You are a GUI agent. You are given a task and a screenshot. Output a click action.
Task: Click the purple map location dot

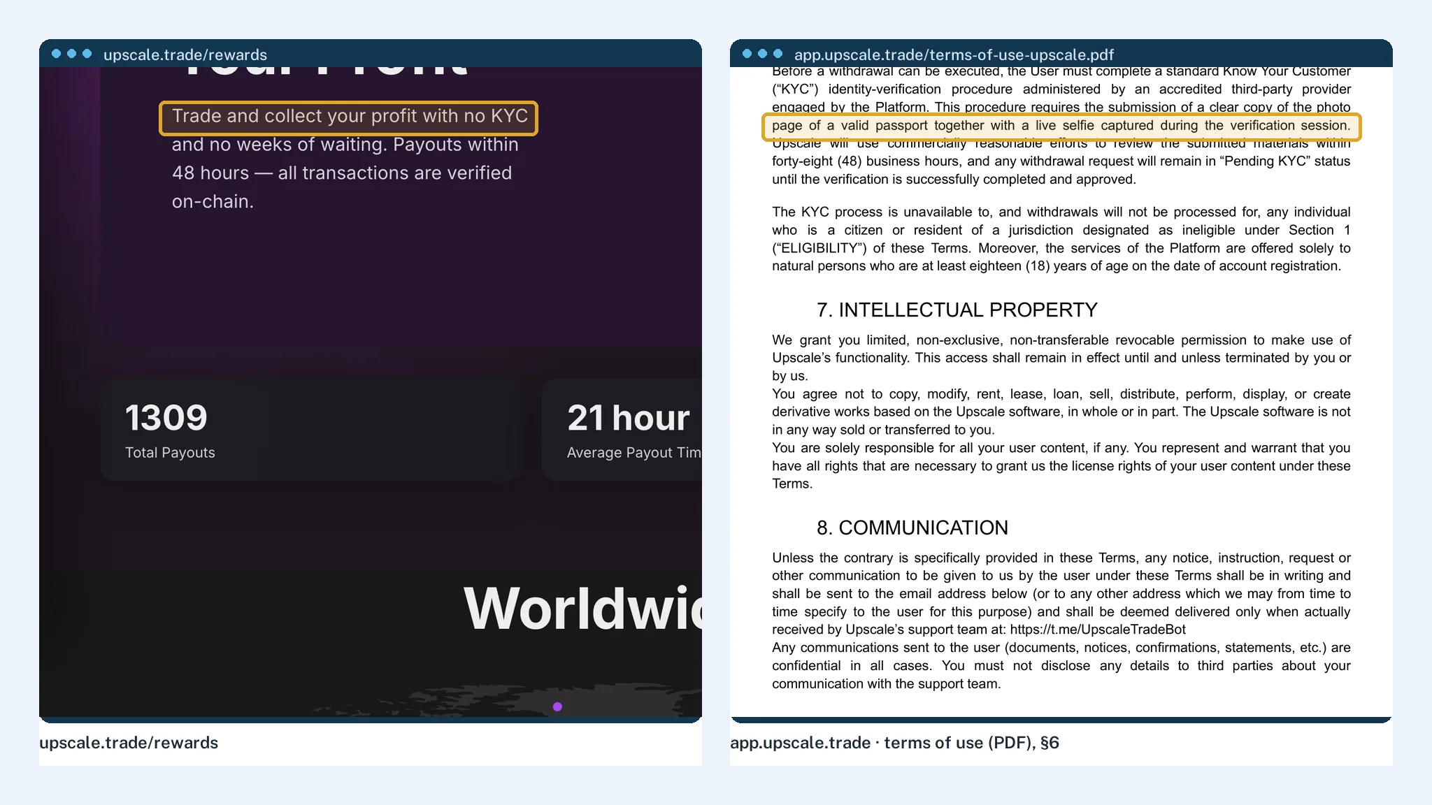click(x=557, y=706)
